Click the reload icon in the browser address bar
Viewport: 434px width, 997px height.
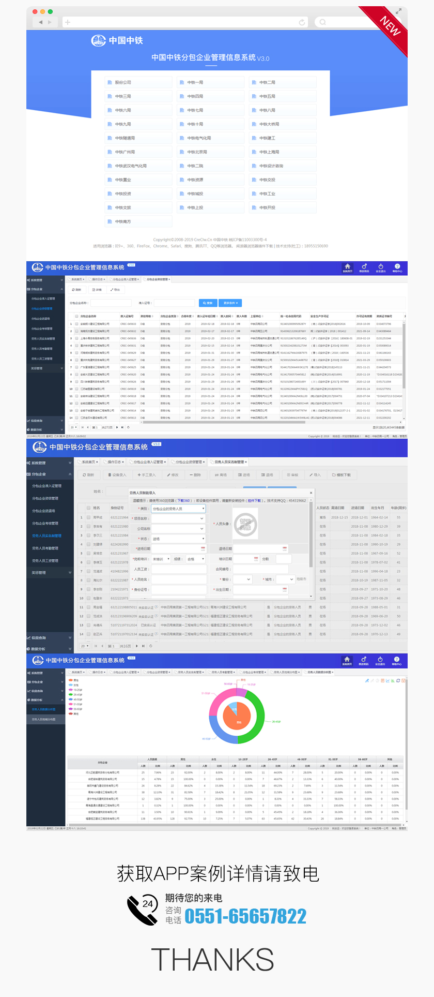click(x=302, y=22)
